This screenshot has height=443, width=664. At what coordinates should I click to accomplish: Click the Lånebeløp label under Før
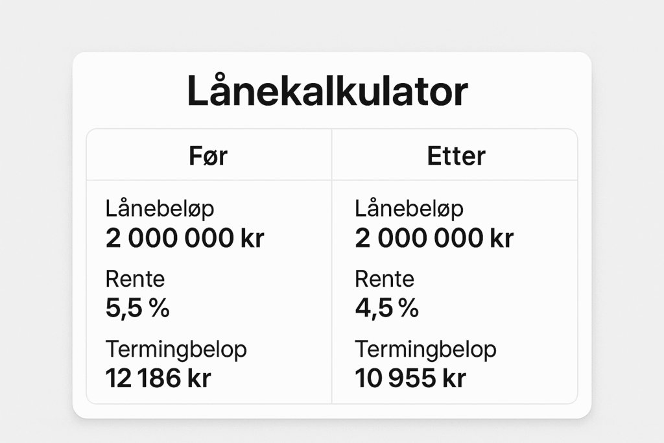click(x=160, y=210)
